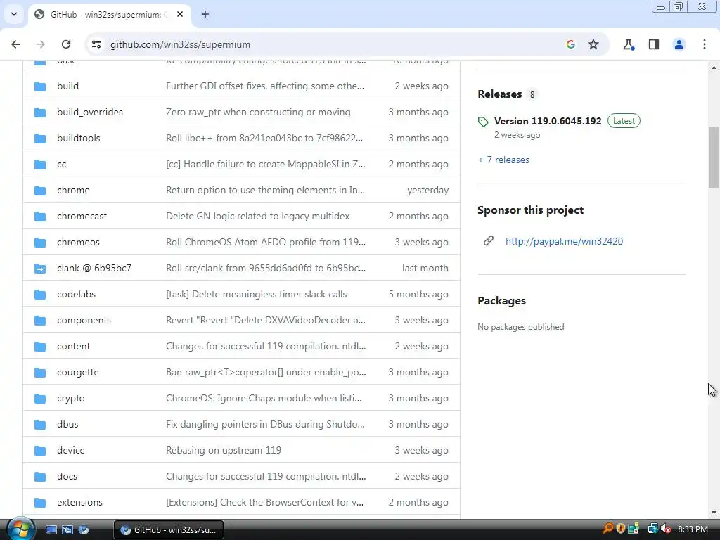
Task: Click the scrollbar down arrow
Action: click(713, 513)
